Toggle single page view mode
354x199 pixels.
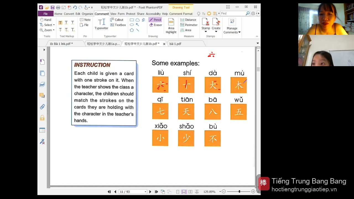click(178, 192)
